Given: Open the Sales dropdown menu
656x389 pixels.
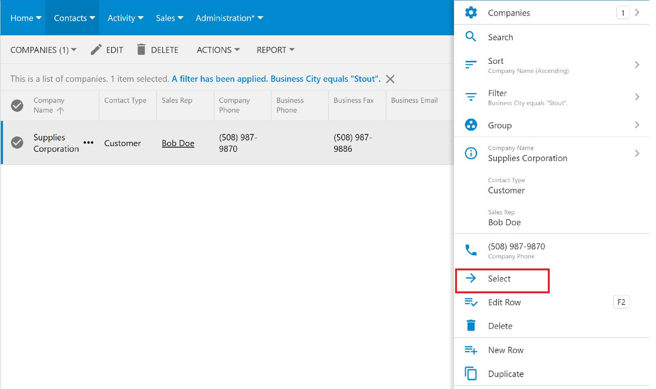Looking at the screenshot, I should (x=169, y=18).
